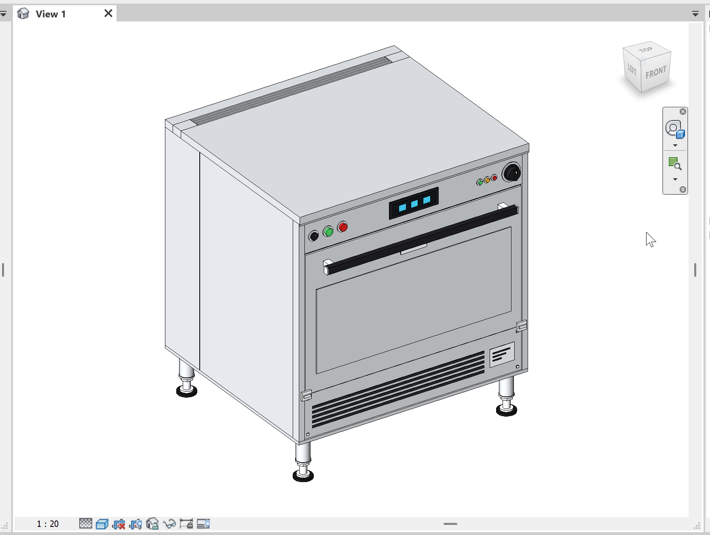Viewport: 710px width, 535px height.
Task: Select the front leg of the oven
Action: coord(303,461)
